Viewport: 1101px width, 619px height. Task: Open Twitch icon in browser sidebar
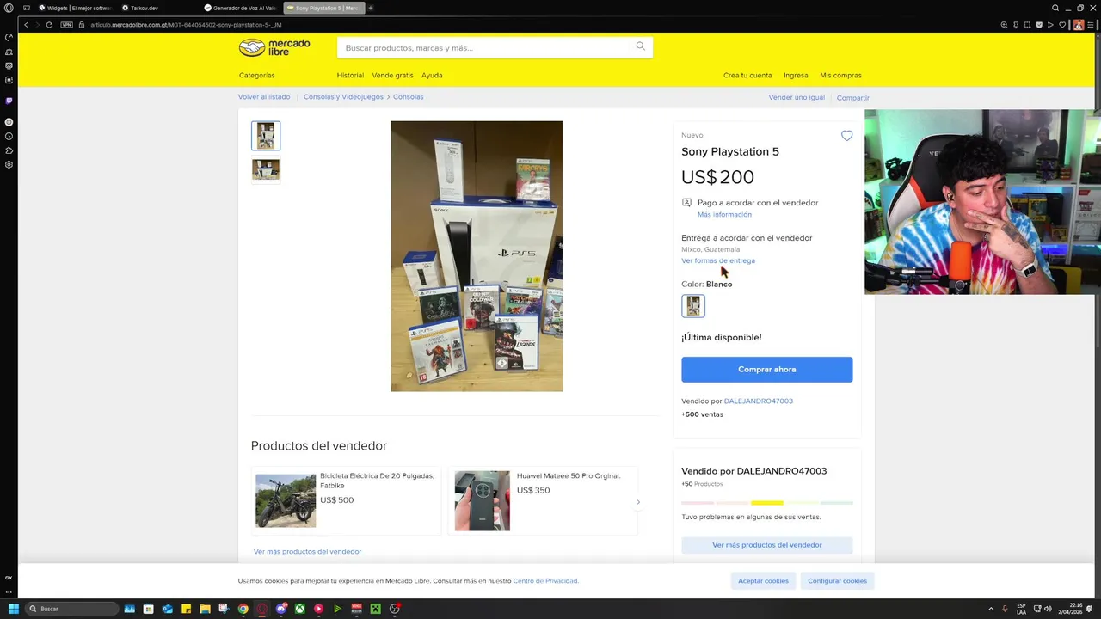9,101
